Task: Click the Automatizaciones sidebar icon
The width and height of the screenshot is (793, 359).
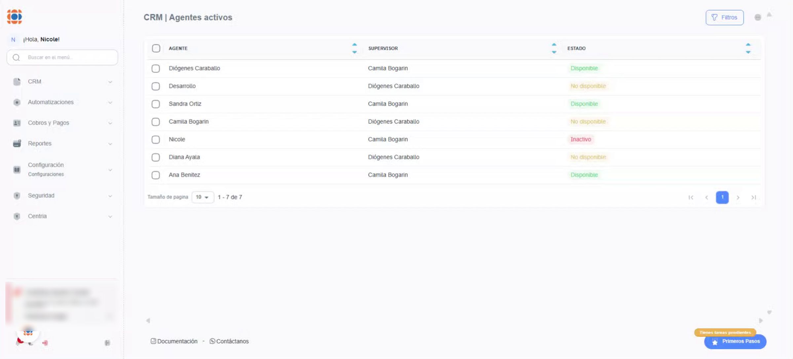Action: (x=17, y=102)
